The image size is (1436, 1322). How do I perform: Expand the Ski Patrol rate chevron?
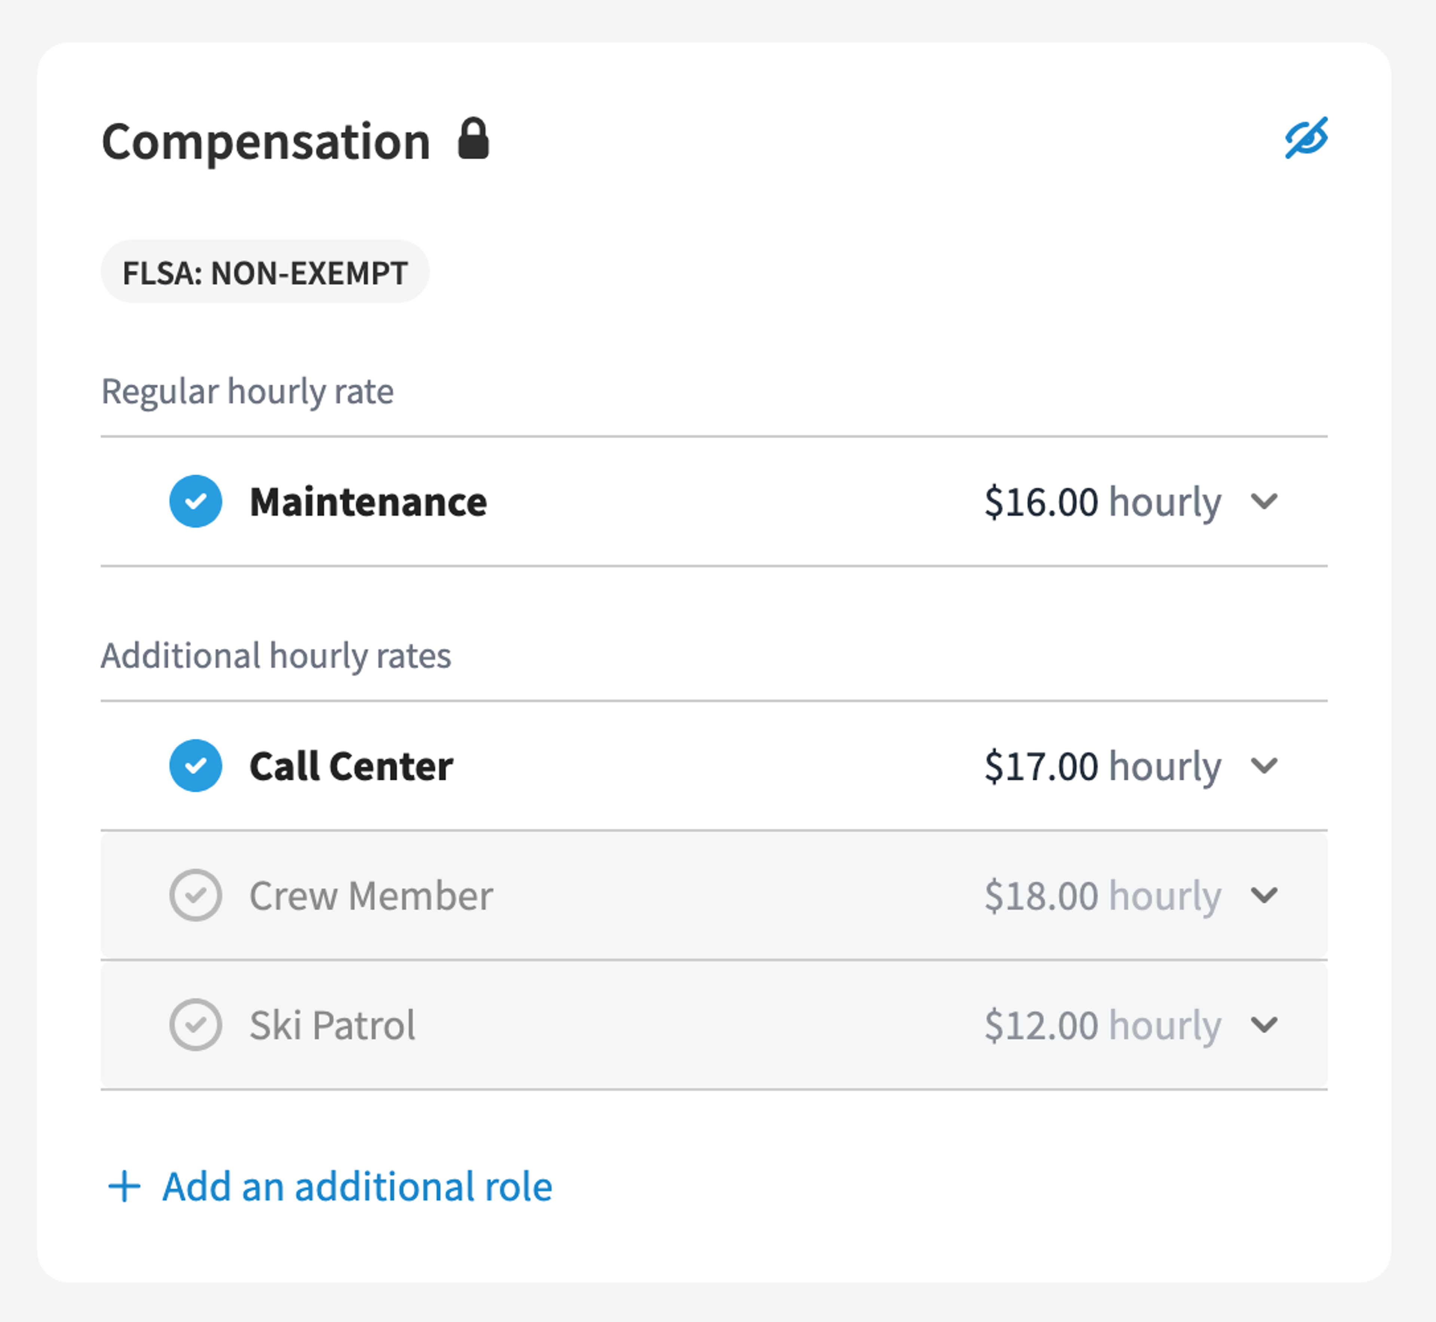click(x=1264, y=1024)
